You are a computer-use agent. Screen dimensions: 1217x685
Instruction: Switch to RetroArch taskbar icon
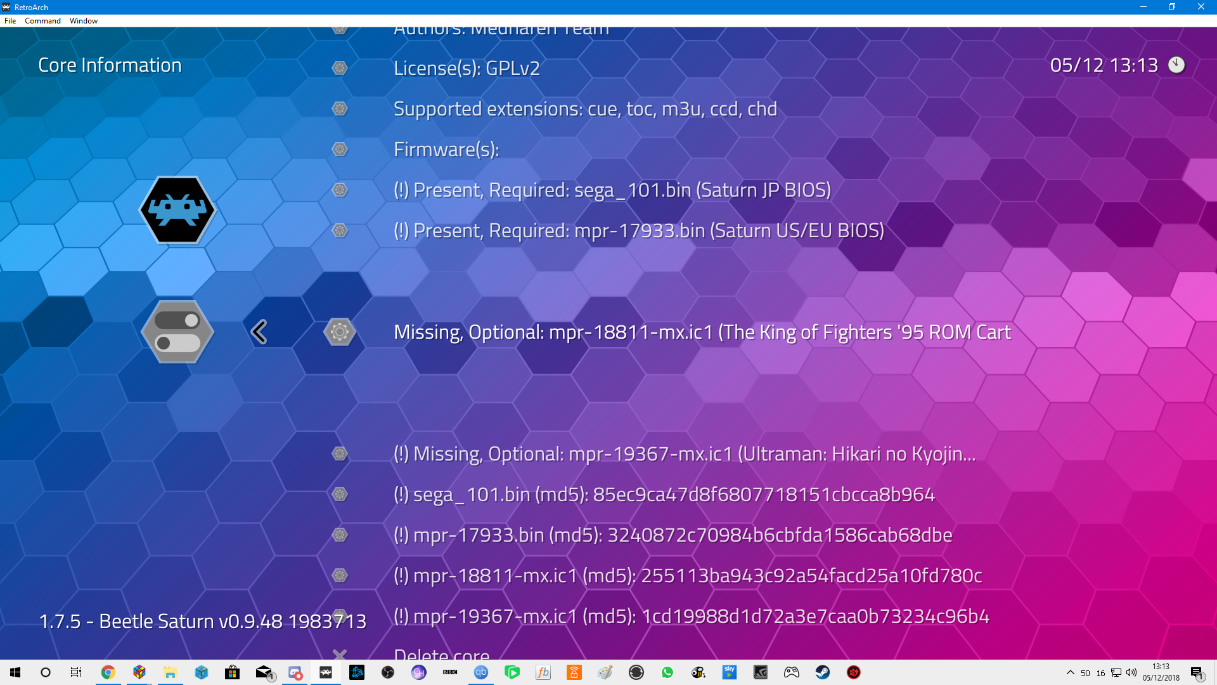pyautogui.click(x=326, y=672)
